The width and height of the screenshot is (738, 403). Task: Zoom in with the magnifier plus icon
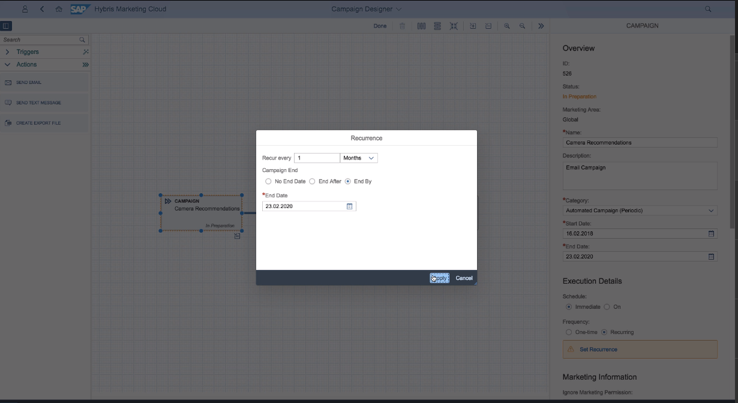tap(507, 26)
